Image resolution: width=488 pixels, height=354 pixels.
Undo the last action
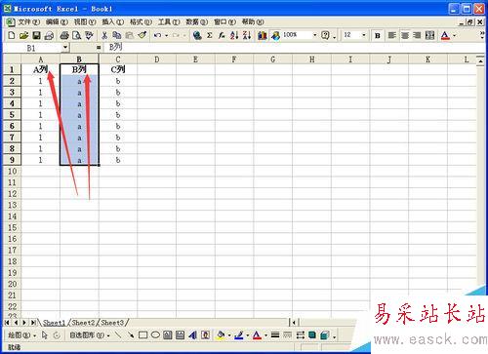click(x=158, y=35)
